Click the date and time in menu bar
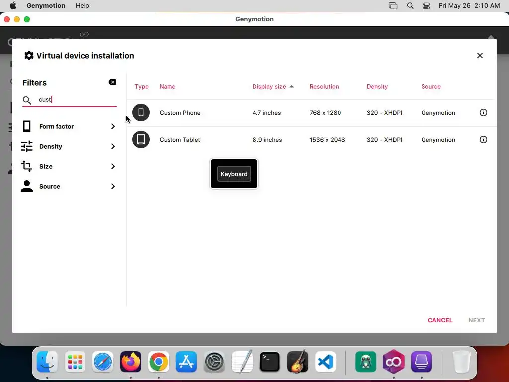Image resolution: width=509 pixels, height=382 pixels. tap(469, 6)
